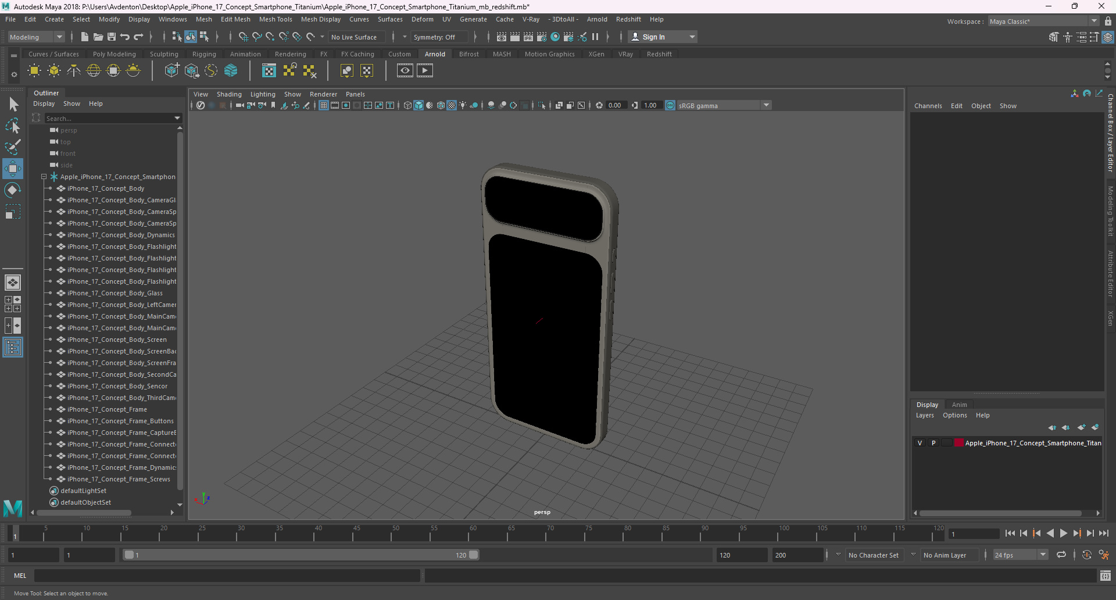Open the Workspace Maya Classic dropdown
This screenshot has width=1116, height=600.
tap(1043, 22)
